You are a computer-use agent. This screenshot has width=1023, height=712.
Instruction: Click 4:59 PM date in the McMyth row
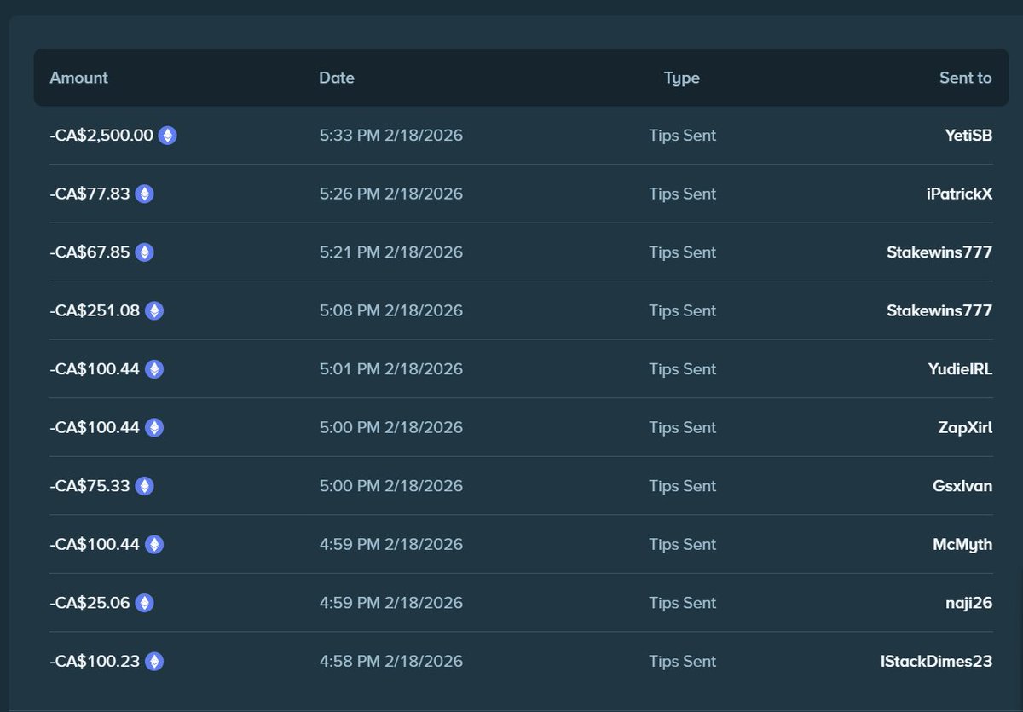[391, 544]
